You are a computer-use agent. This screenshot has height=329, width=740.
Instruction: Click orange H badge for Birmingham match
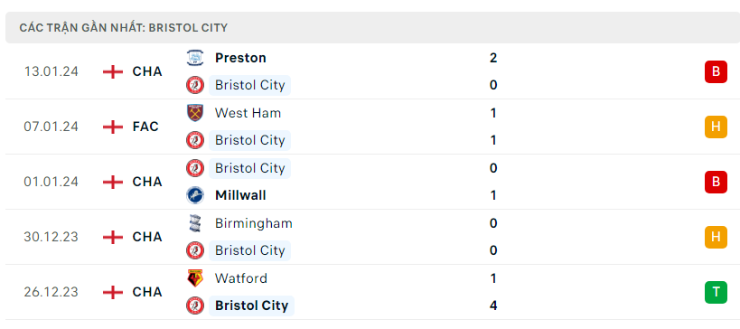[x=716, y=237]
